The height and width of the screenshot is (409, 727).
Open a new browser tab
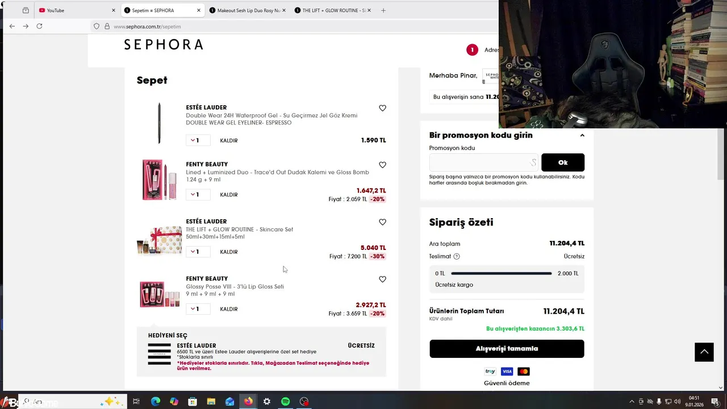[383, 10]
